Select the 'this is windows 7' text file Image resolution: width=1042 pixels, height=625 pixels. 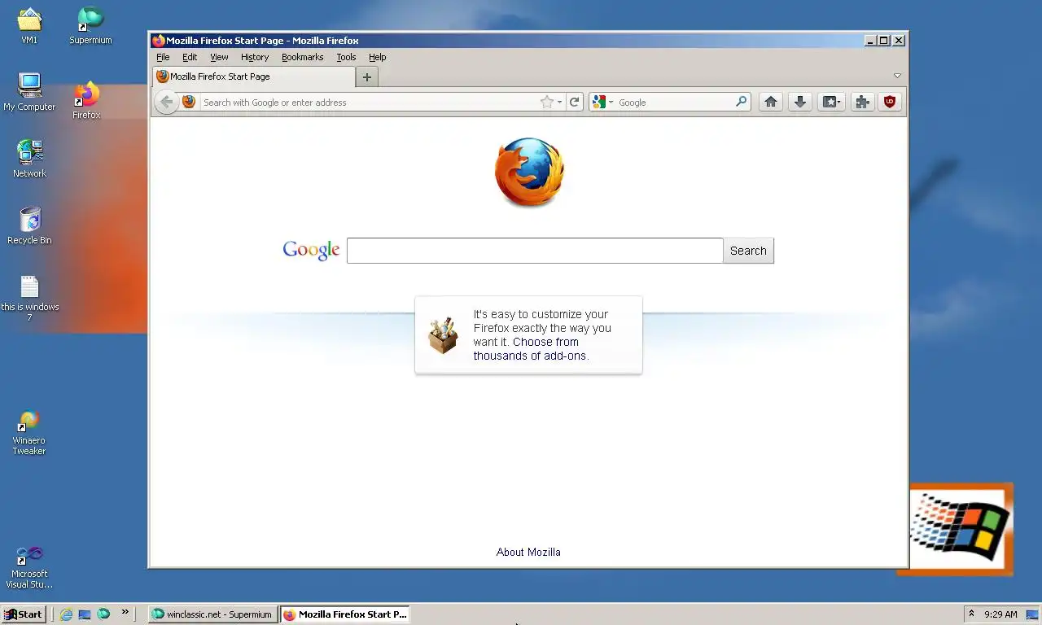coord(29,298)
